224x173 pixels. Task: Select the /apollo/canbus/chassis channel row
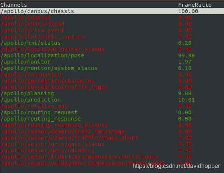pos(112,11)
